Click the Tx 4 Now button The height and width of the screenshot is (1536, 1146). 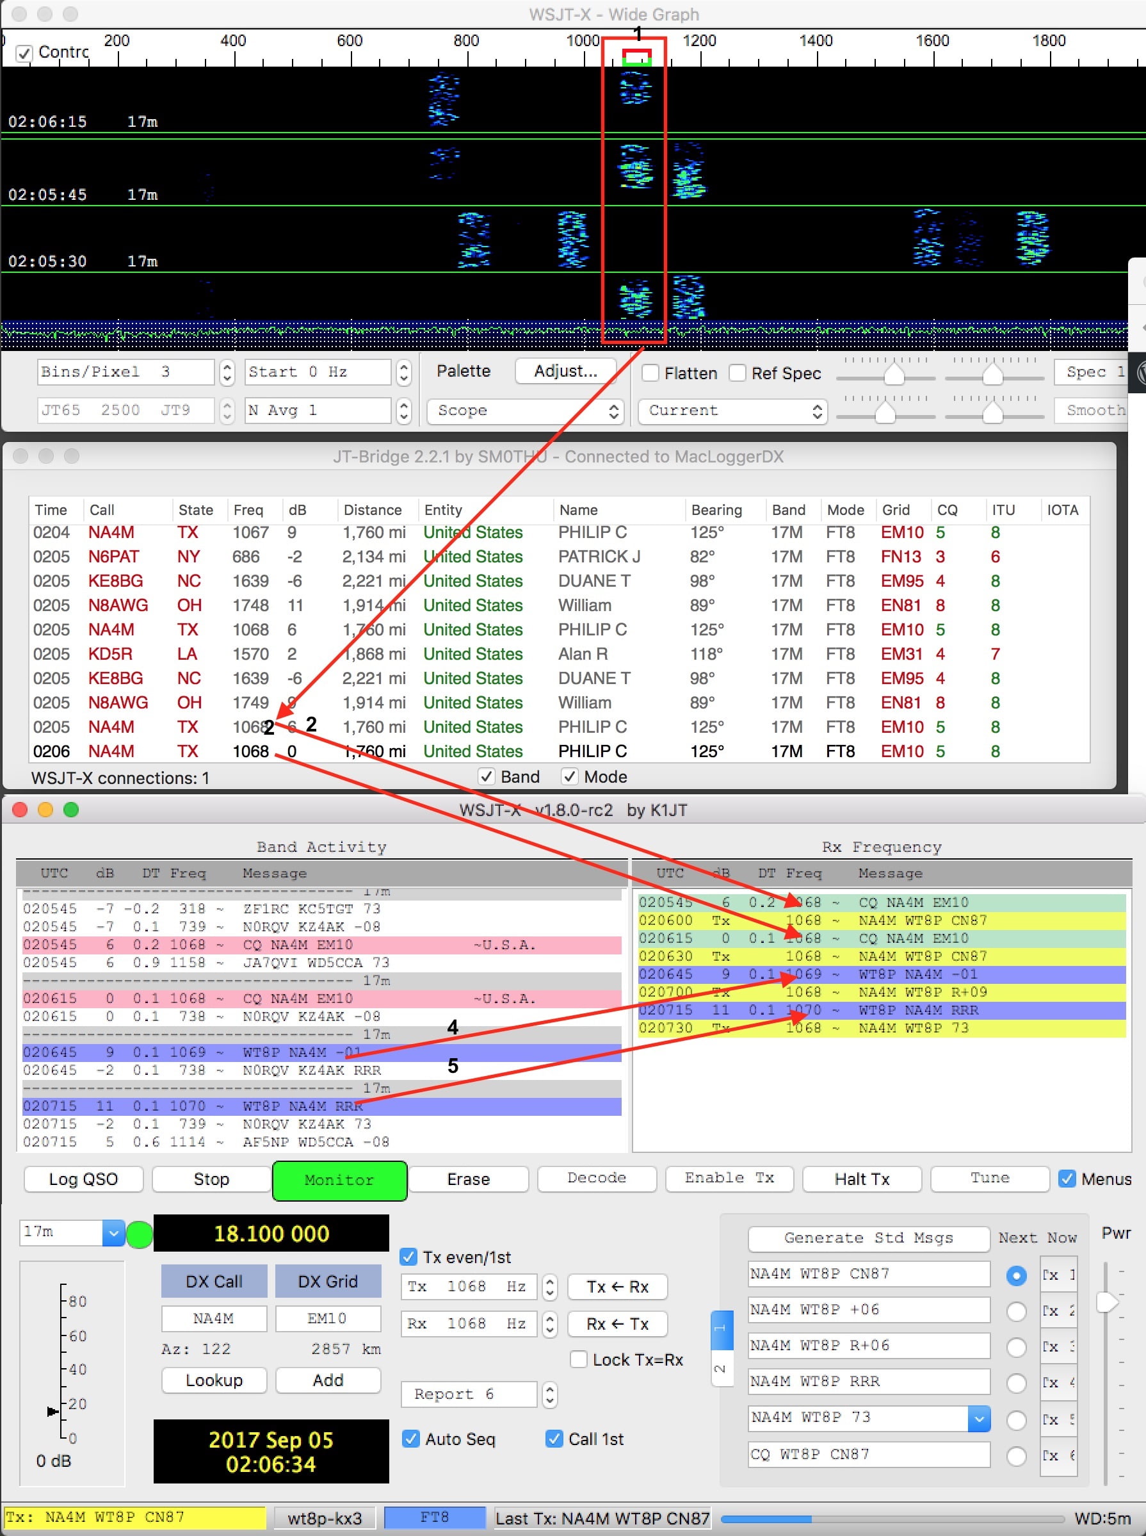[1058, 1383]
